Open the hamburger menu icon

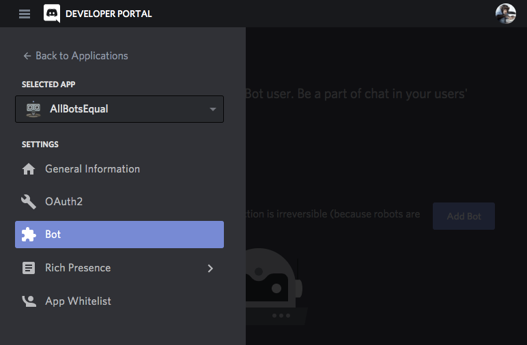pyautogui.click(x=25, y=14)
